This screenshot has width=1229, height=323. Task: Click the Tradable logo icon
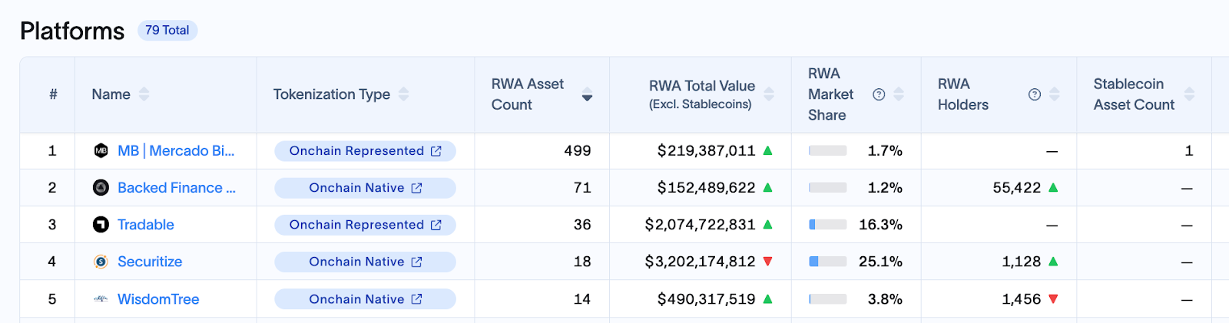click(101, 224)
